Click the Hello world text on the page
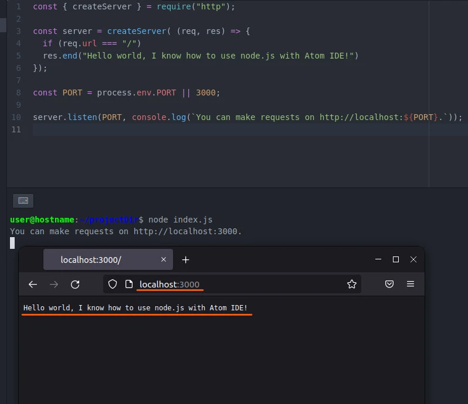468x404 pixels. point(135,308)
